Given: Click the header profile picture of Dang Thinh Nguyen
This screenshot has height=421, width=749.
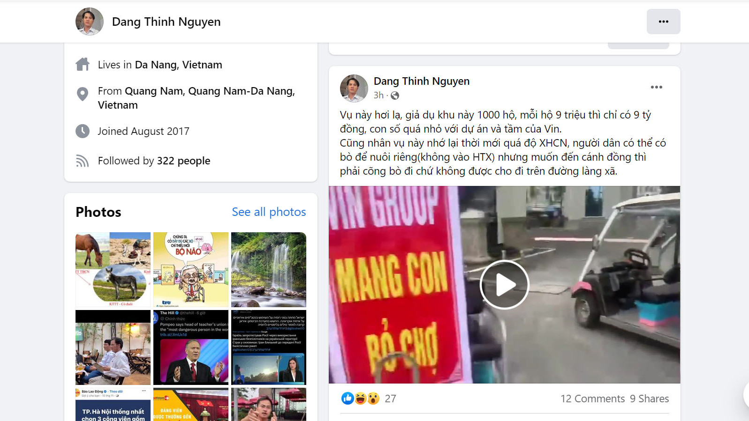Looking at the screenshot, I should (90, 22).
